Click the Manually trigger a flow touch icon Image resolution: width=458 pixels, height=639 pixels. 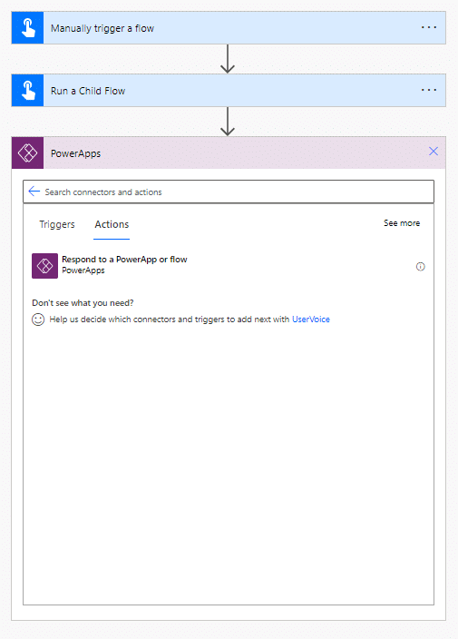click(28, 28)
